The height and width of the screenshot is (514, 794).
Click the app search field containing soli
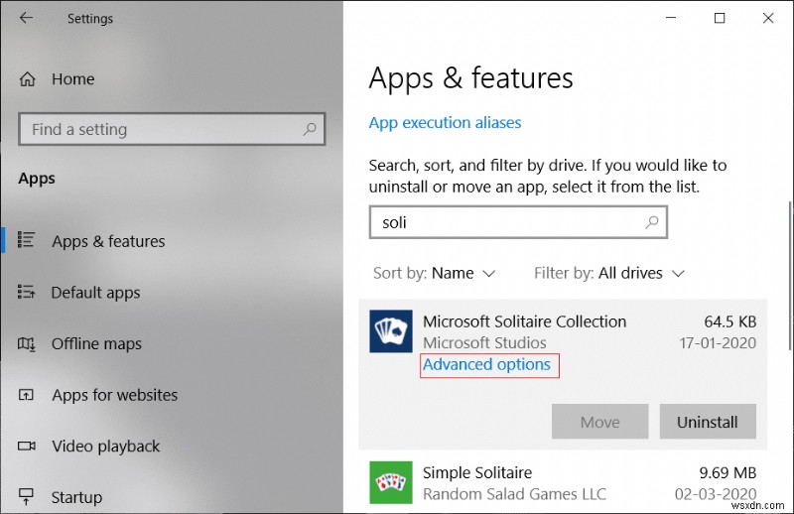point(518,222)
